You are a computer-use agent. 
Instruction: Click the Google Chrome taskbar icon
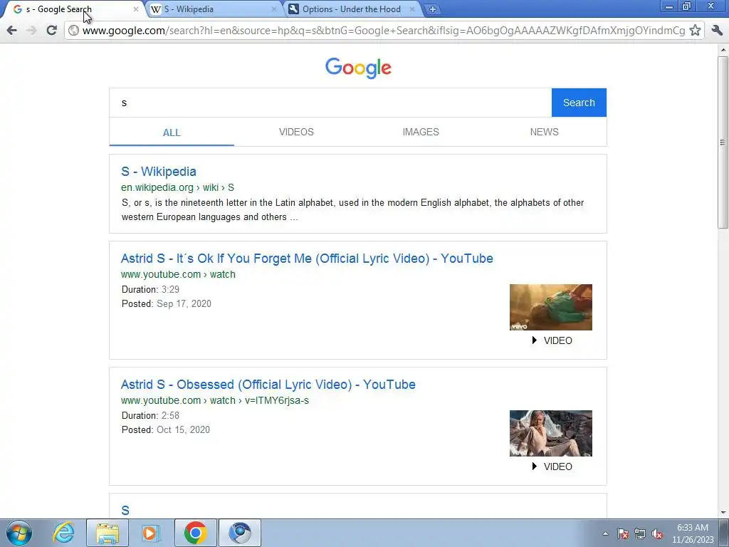[x=195, y=533]
